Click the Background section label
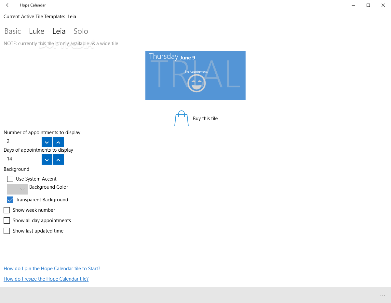The image size is (391, 303). [x=16, y=169]
